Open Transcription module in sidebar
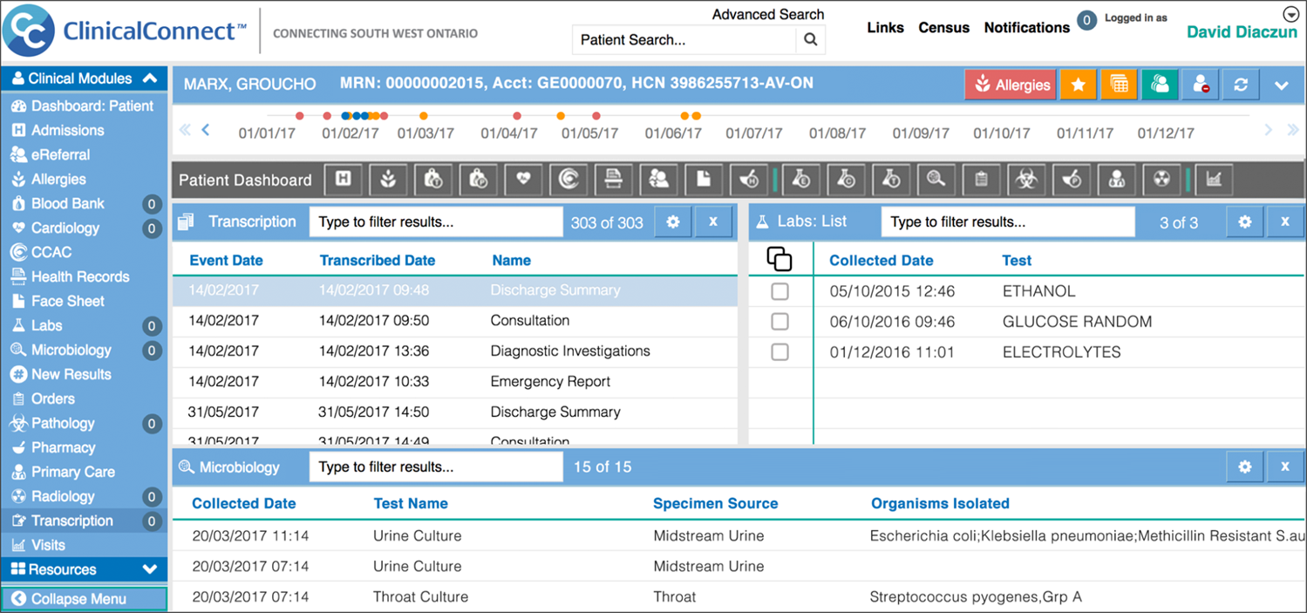The height and width of the screenshot is (613, 1307). point(84,521)
